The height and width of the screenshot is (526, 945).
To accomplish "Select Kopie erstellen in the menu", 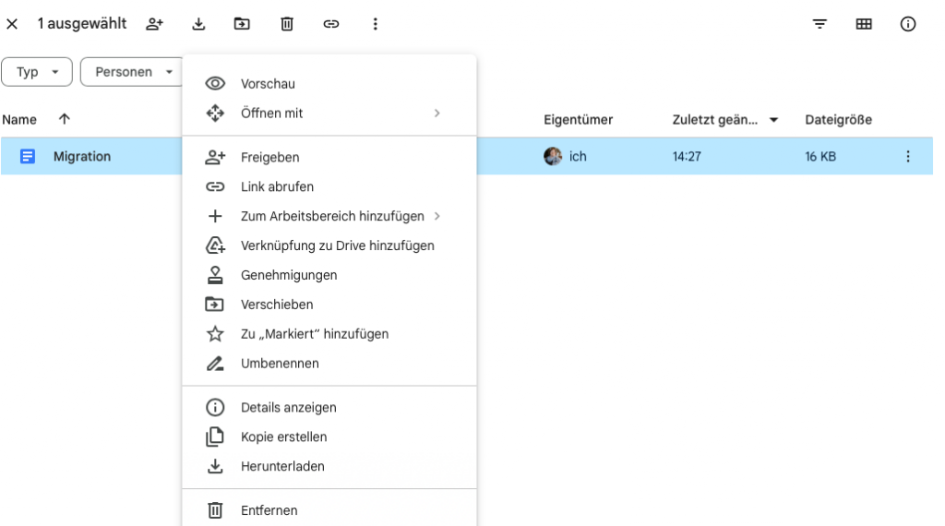I will tap(283, 437).
